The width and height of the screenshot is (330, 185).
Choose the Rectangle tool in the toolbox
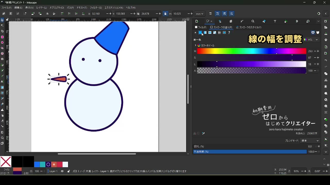click(x=2, y=37)
